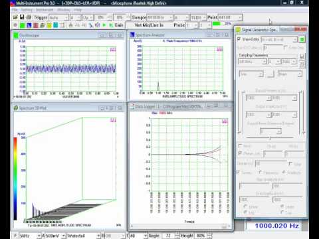Click the Data Logger panel title icon
The image size is (319, 239).
(x=132, y=107)
